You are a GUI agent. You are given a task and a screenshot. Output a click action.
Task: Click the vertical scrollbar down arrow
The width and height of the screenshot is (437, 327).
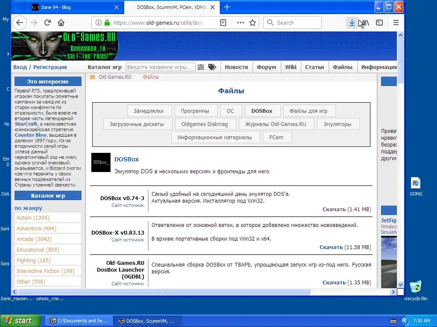point(400,284)
